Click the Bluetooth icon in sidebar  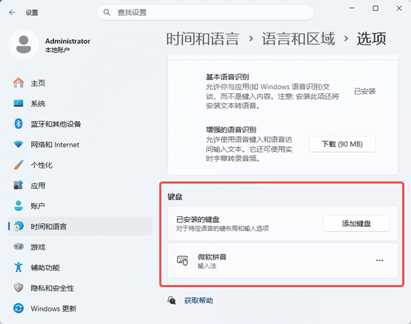pyautogui.click(x=18, y=124)
